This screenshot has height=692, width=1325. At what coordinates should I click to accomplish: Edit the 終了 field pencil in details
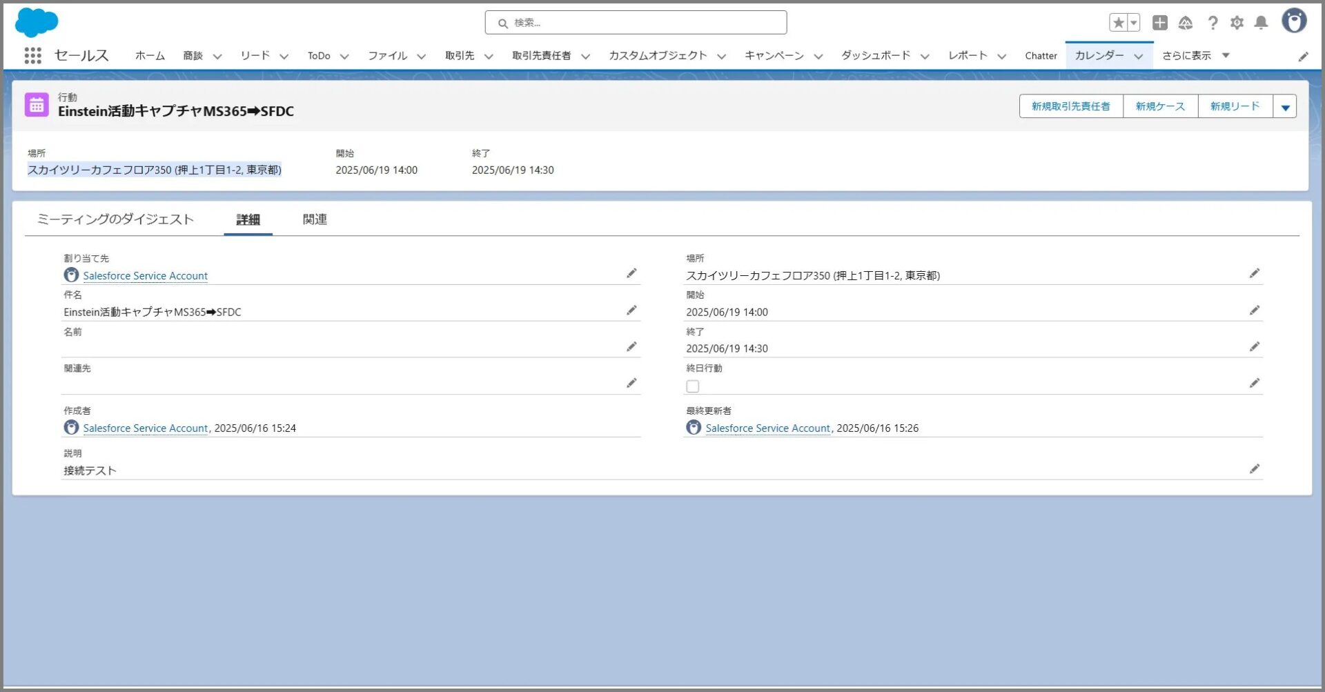click(x=1255, y=346)
